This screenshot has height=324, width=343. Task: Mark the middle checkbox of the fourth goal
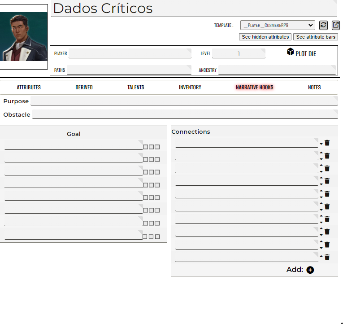pyautogui.click(x=151, y=185)
